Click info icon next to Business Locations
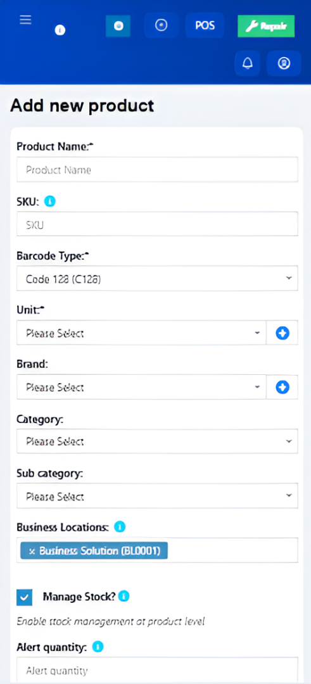Viewport: 311px width, 684px height. point(120,527)
